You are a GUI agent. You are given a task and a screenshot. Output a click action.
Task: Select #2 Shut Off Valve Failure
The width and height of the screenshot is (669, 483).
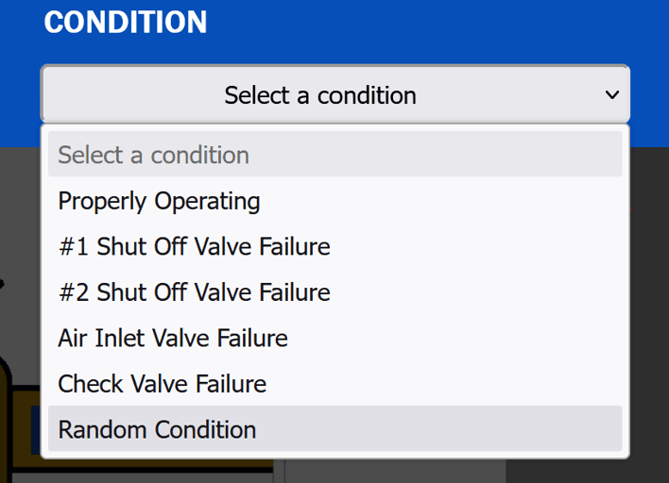pos(194,292)
